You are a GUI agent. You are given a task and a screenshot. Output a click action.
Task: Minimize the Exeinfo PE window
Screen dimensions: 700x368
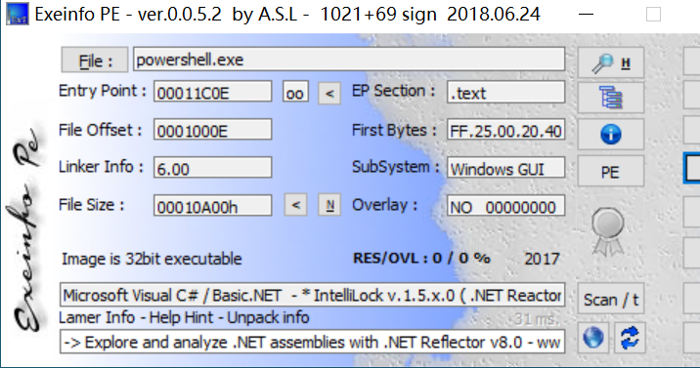coord(586,15)
